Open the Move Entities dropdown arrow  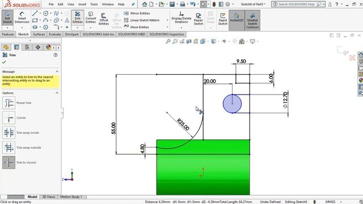point(167,27)
